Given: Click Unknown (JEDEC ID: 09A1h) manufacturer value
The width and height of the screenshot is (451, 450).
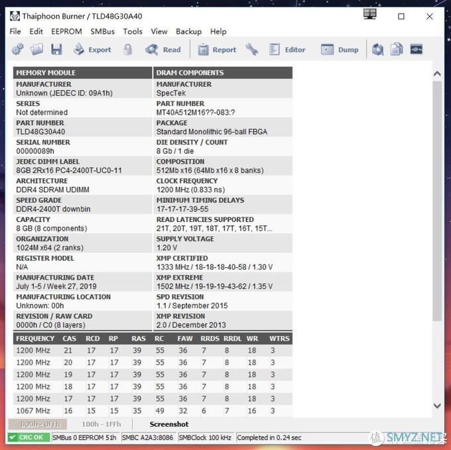Looking at the screenshot, I should pos(64,93).
